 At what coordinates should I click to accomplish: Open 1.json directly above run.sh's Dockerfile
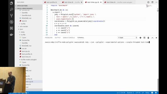click(x=24, y=38)
